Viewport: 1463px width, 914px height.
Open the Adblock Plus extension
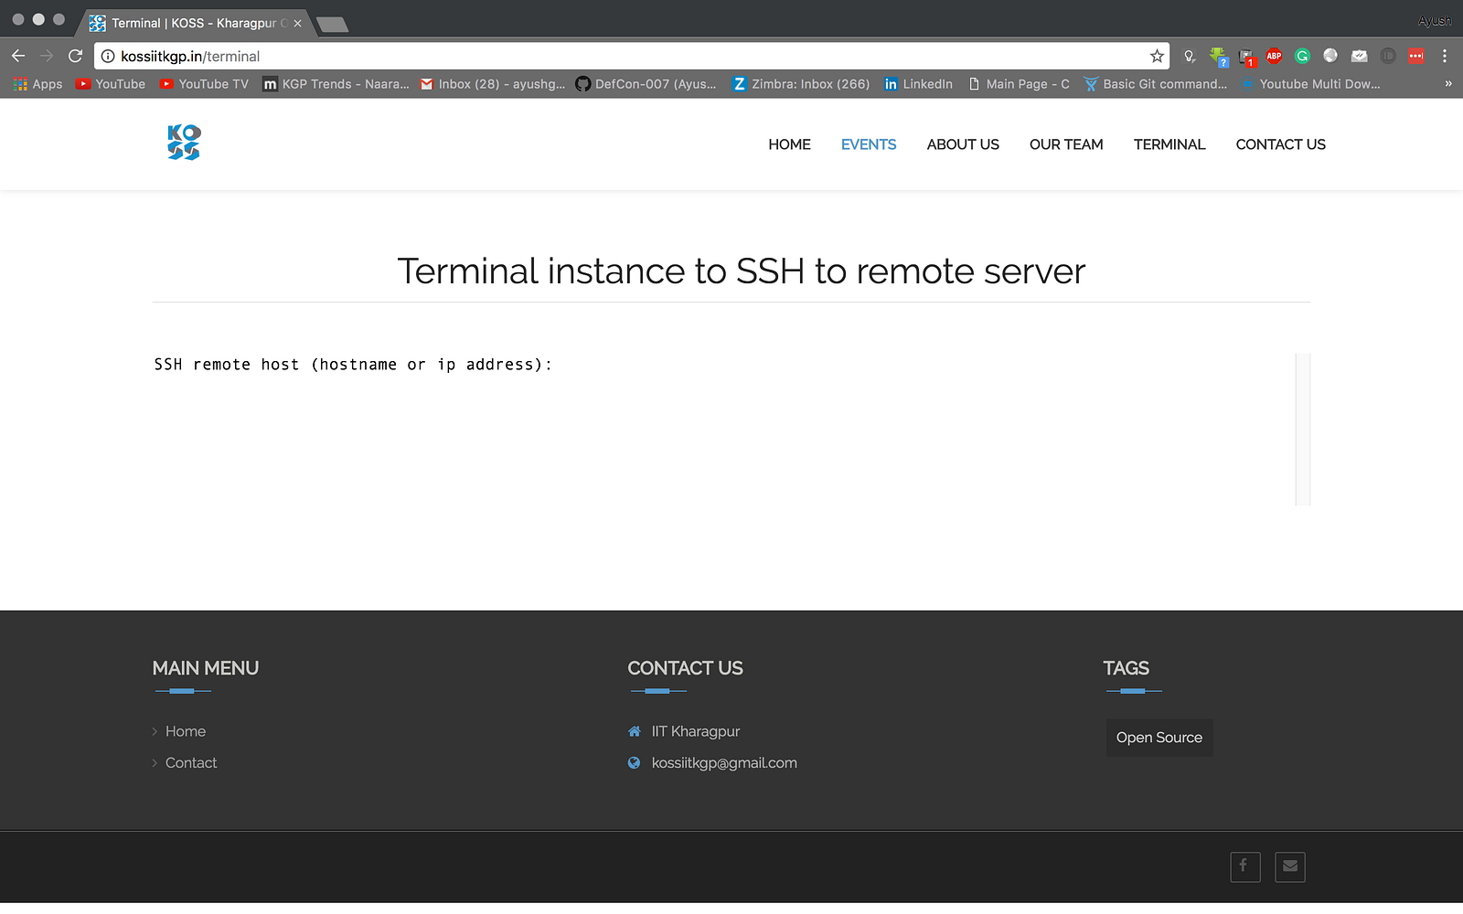tap(1274, 56)
